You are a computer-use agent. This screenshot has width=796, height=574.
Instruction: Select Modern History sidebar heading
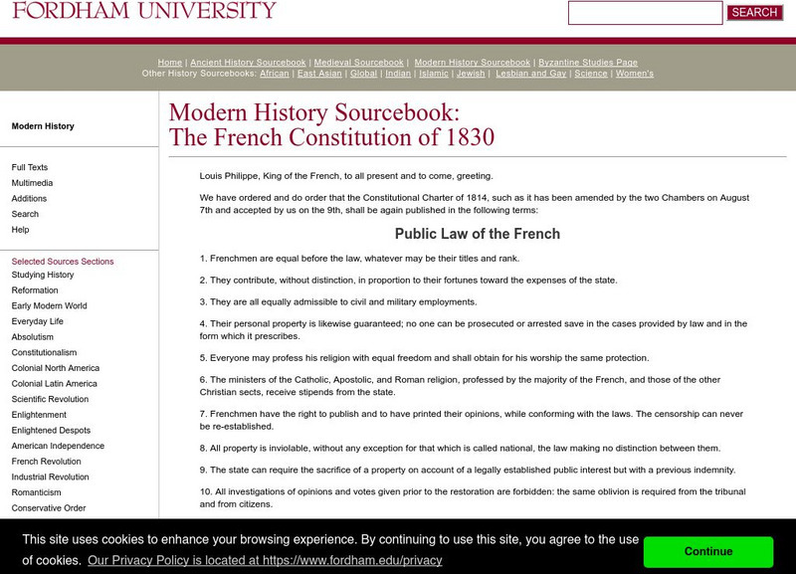tap(43, 126)
